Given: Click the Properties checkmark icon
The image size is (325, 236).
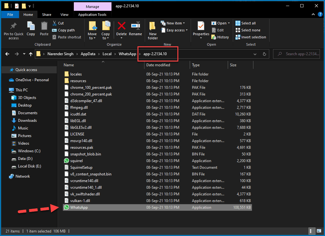Looking at the screenshot, I should coord(201,26).
